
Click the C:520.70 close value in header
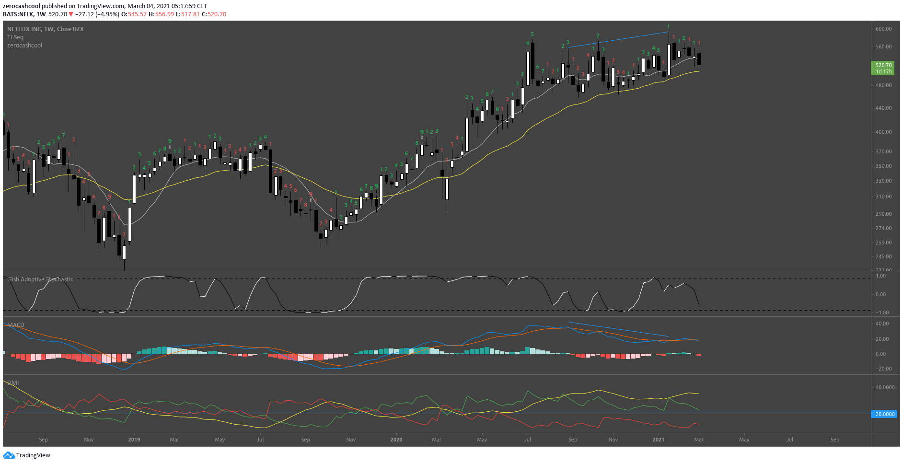click(214, 14)
